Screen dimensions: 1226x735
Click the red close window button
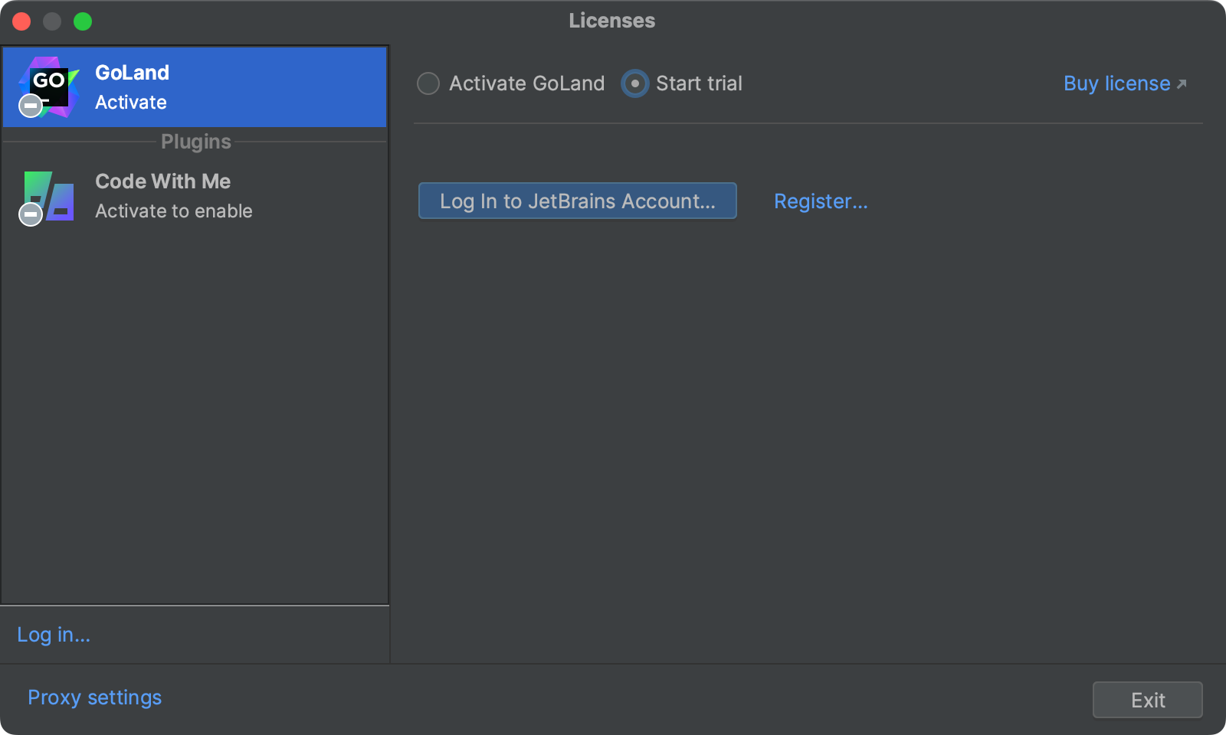(21, 21)
